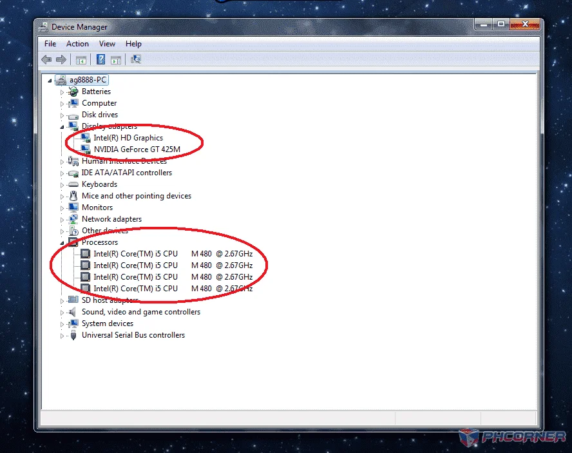The height and width of the screenshot is (453, 572).
Task: Click the SD host adapters icon
Action: point(73,300)
